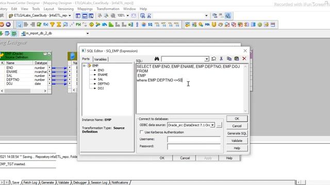Click the highlighted Arrange icon in top toolbar
This screenshot has width=330, height=185.
(228, 16)
